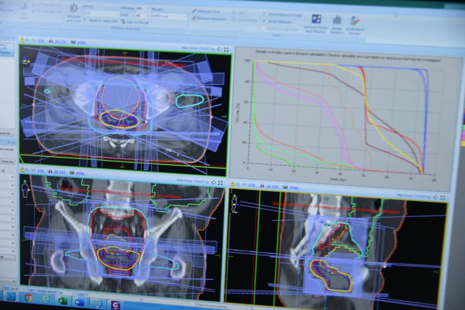Maximize the coronal view panel
This screenshot has height=310, width=465.
(220, 183)
